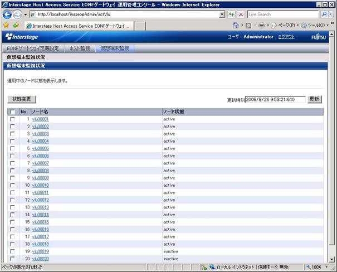Click the 更新時刻 timestamp field
This screenshot has height=272, width=337.
(275, 100)
